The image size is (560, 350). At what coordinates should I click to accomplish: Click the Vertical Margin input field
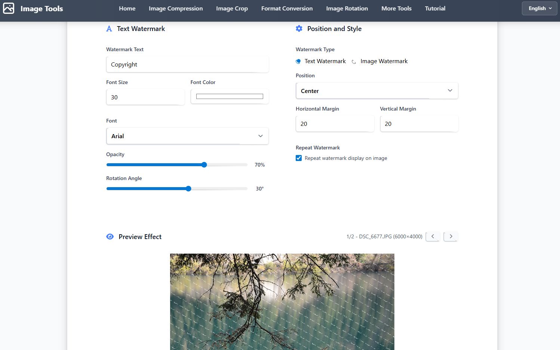pyautogui.click(x=419, y=124)
